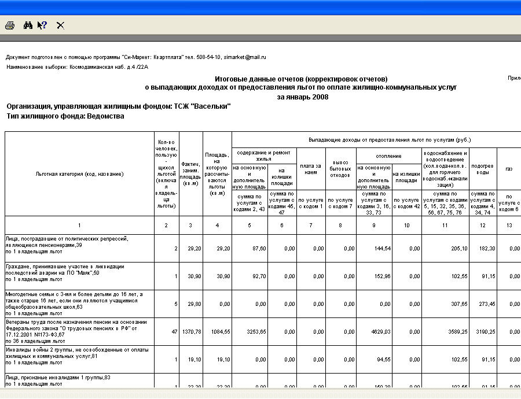The width and height of the screenshot is (521, 399).
Task: Click the value 3253,65 in Ветераны труда row
Action: 256,331
